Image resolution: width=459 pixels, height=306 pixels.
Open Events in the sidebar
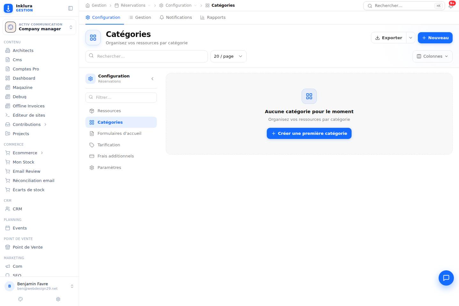(x=40, y=228)
